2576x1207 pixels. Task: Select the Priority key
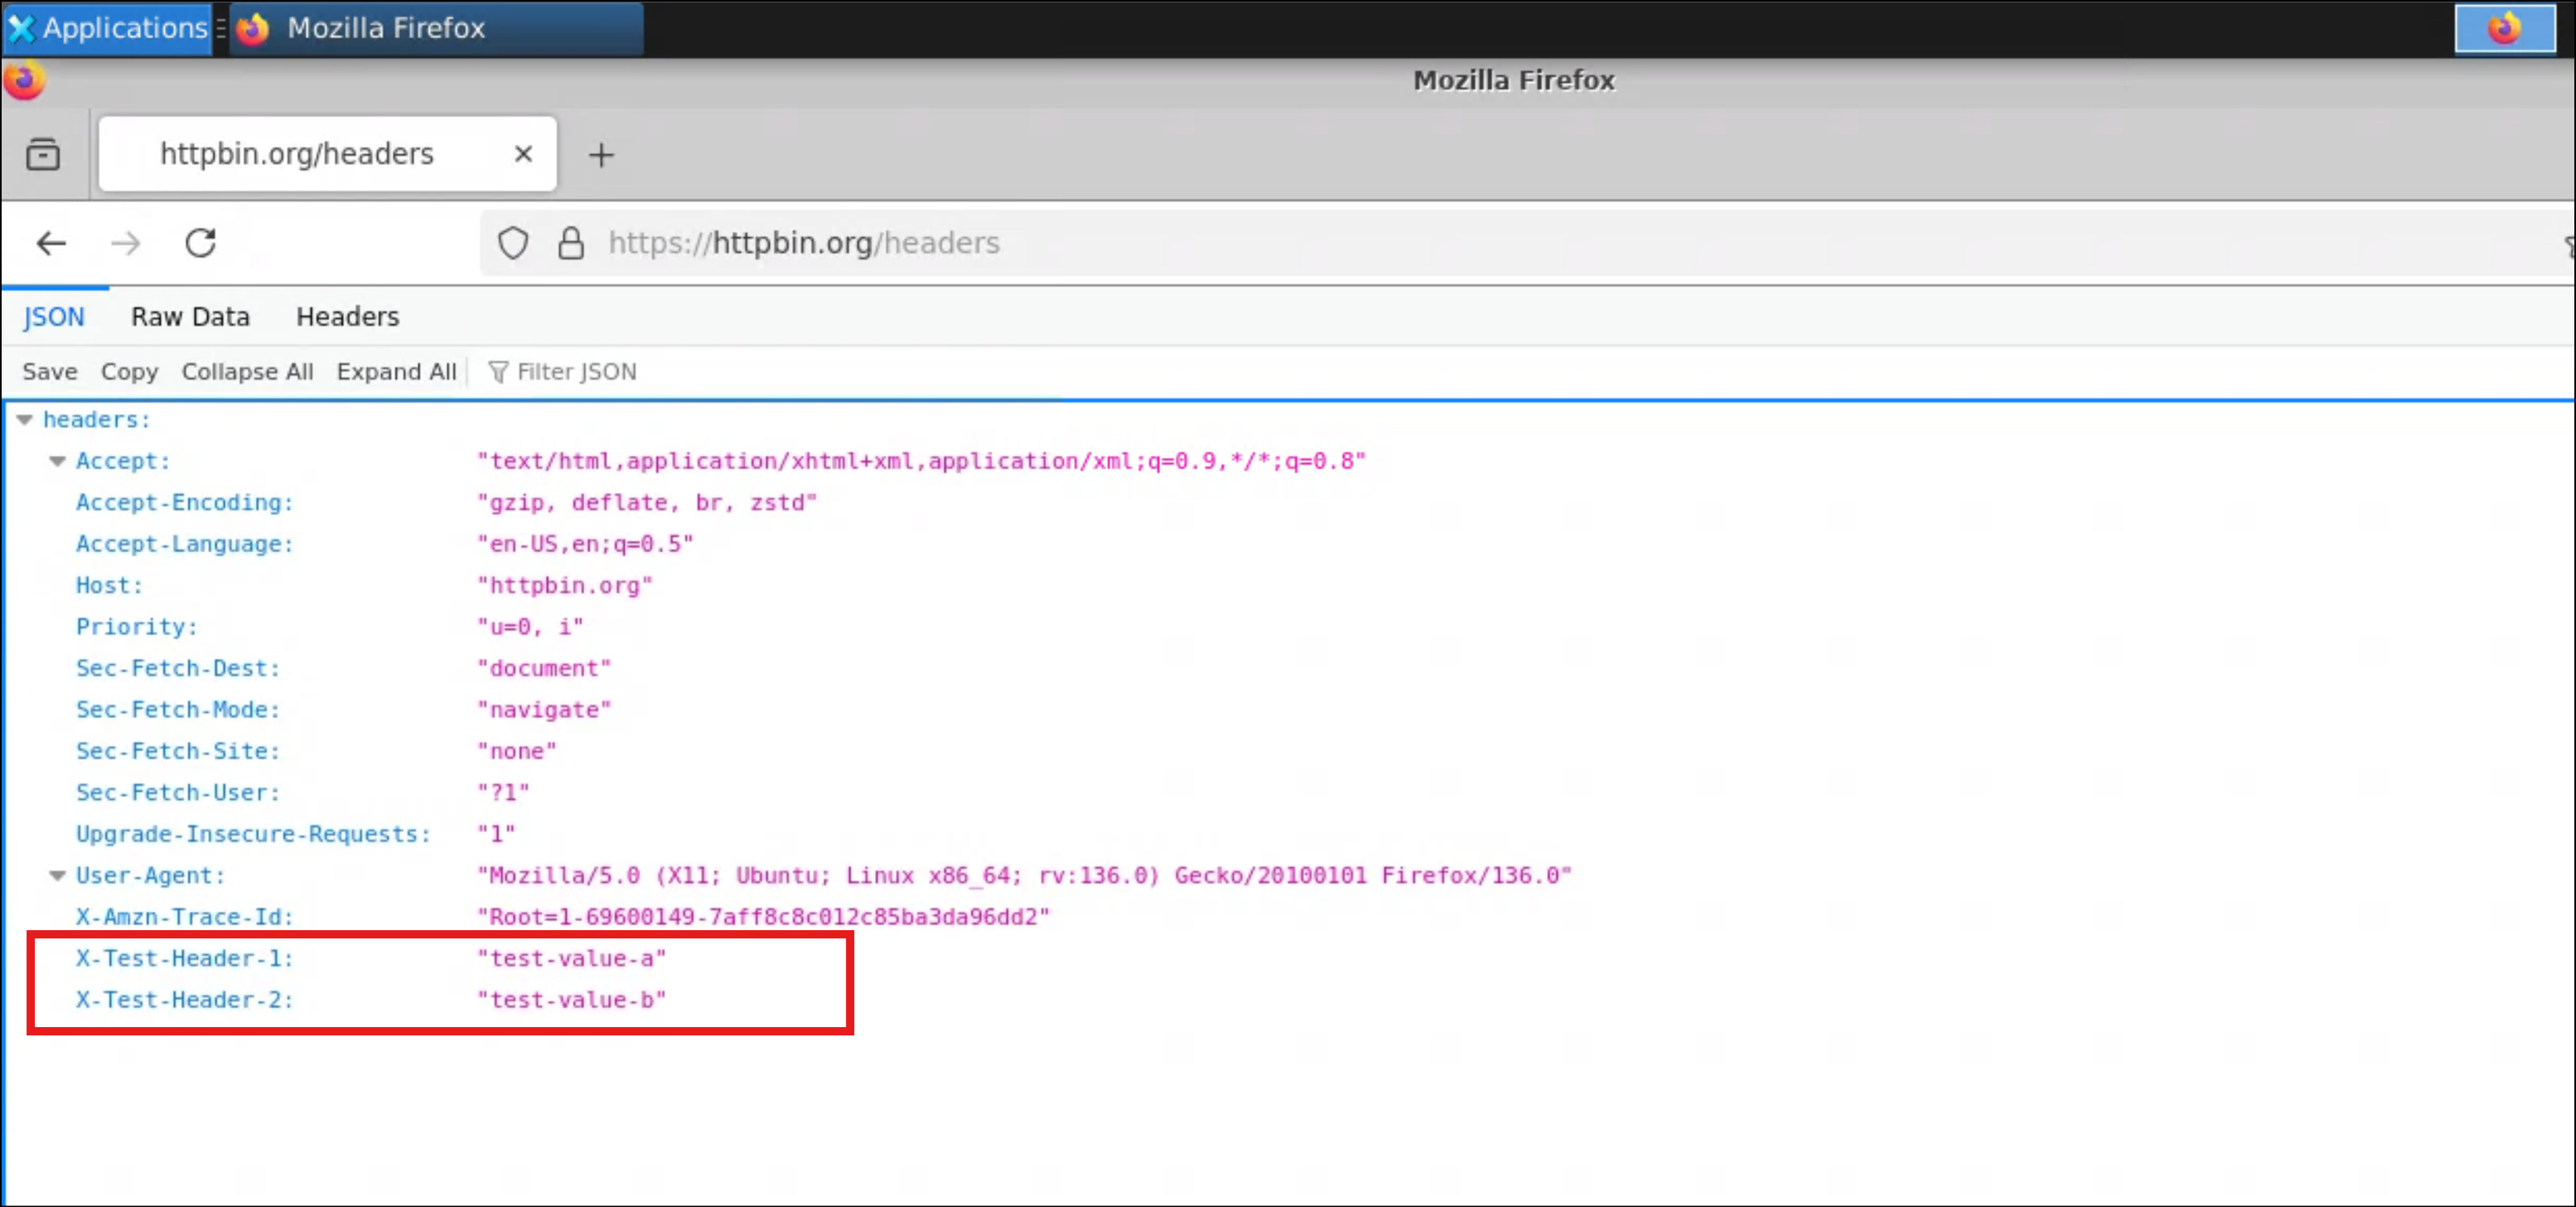click(137, 628)
